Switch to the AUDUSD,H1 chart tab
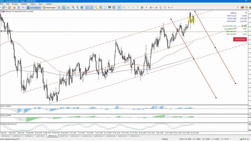 tap(17, 136)
